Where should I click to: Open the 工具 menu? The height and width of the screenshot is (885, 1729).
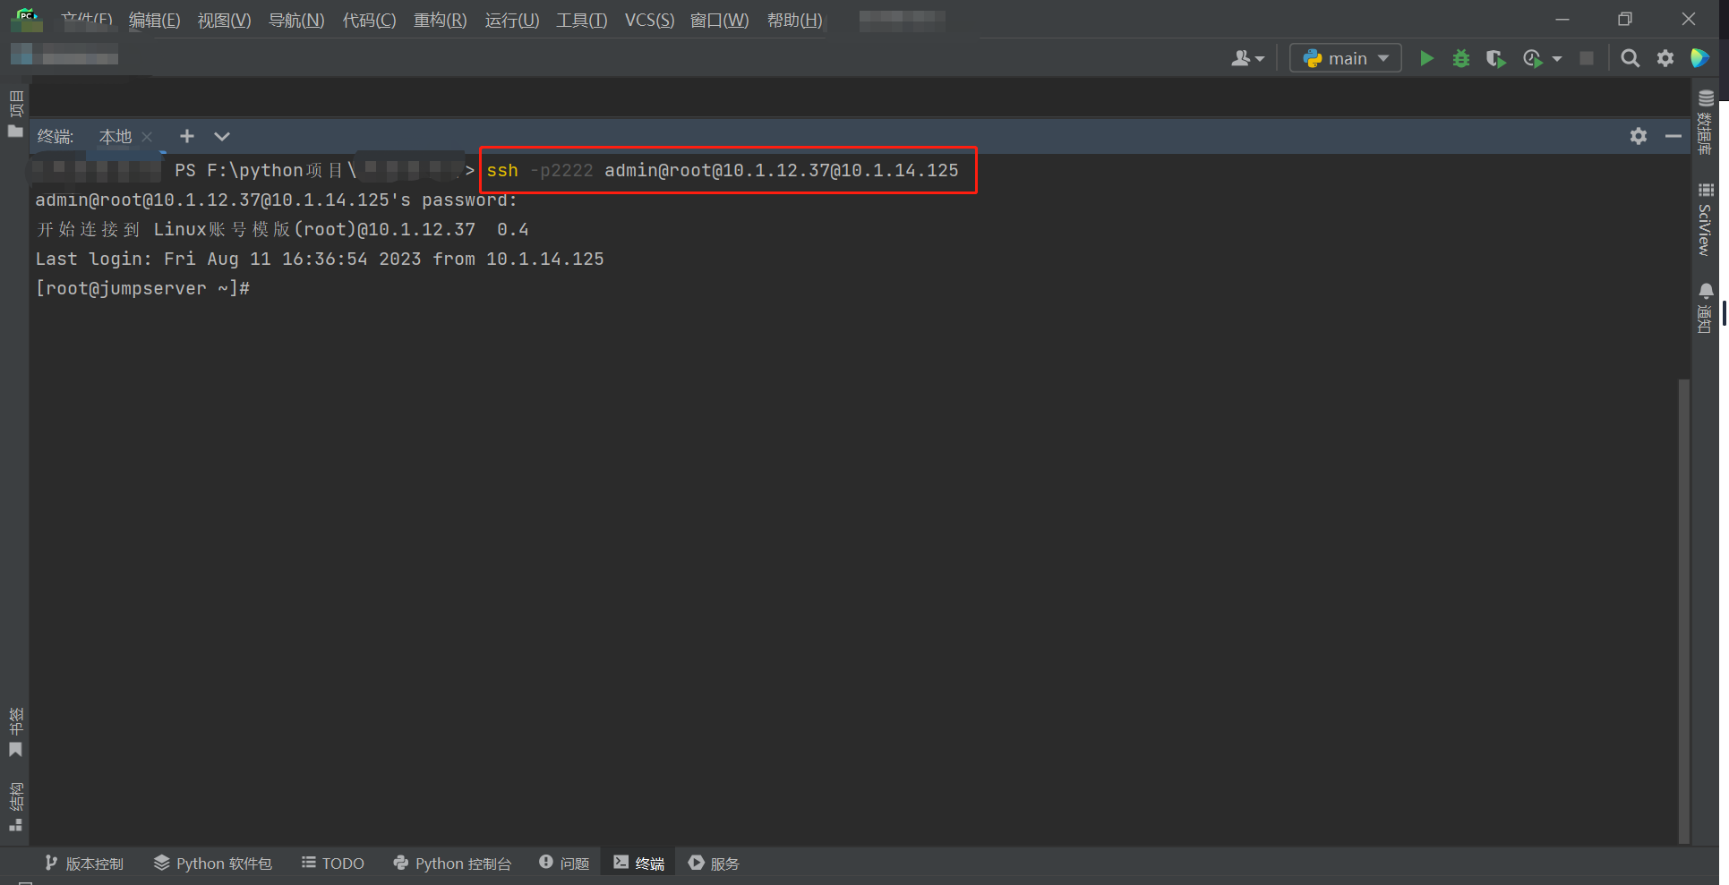(x=580, y=20)
